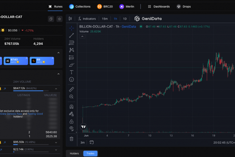The width and height of the screenshot is (235, 157).
Task: Expand the $95.50k market row
Action: click(x=56, y=142)
